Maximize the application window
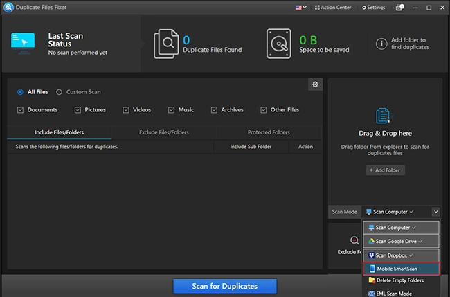Screen dimensions: 450x297 [x=429, y=8]
